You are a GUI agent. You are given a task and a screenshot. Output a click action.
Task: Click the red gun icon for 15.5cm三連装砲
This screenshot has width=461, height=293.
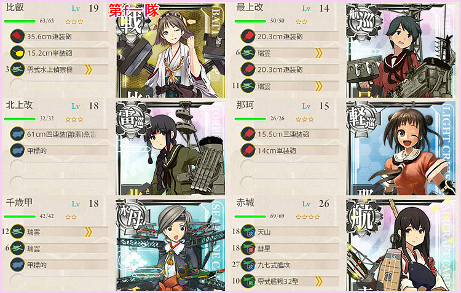(248, 134)
